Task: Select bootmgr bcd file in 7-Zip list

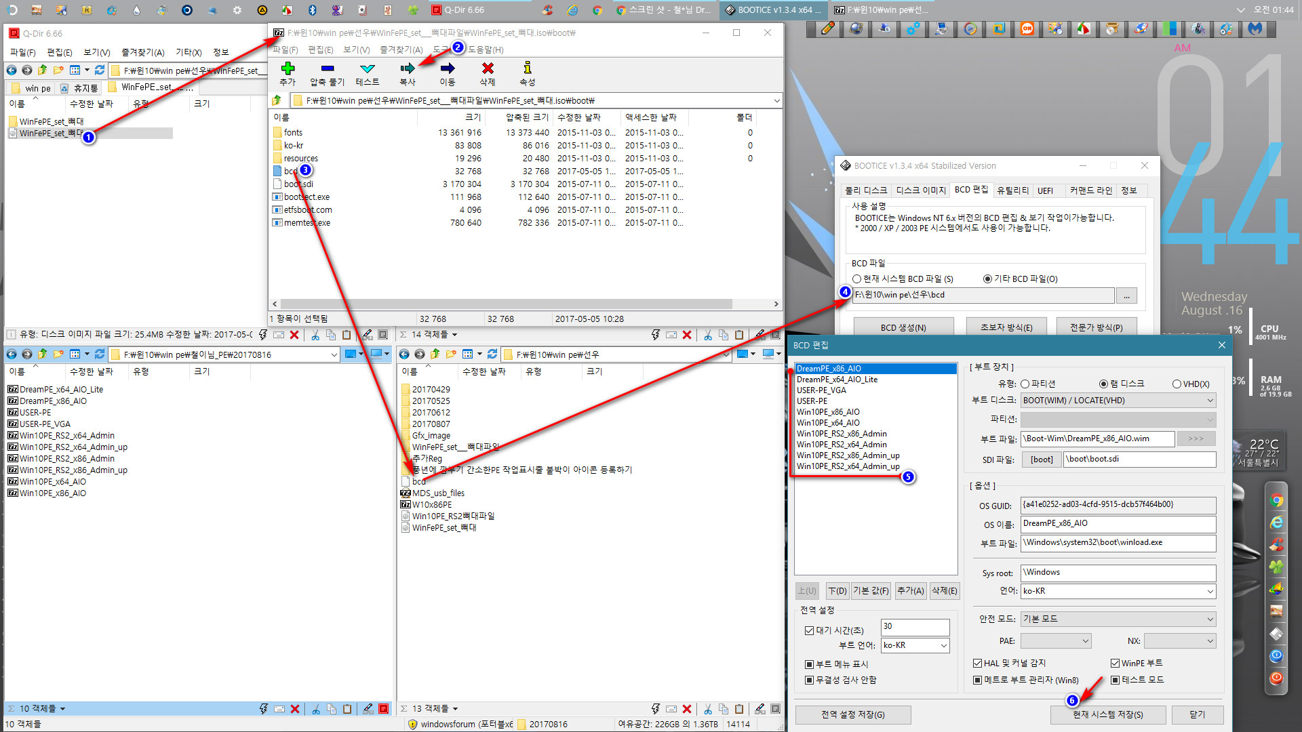Action: (x=290, y=171)
